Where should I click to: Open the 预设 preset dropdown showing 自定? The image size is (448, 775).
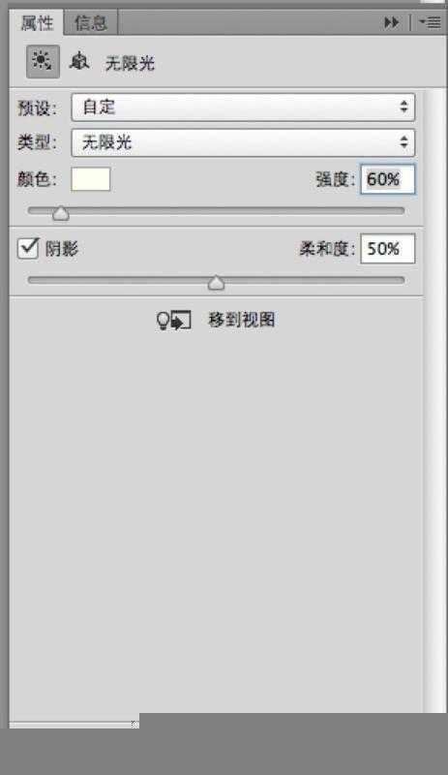(x=243, y=108)
